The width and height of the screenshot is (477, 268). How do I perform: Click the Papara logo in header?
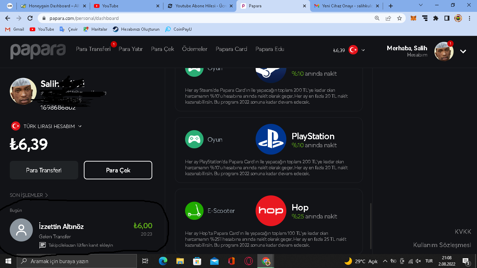[x=38, y=51]
